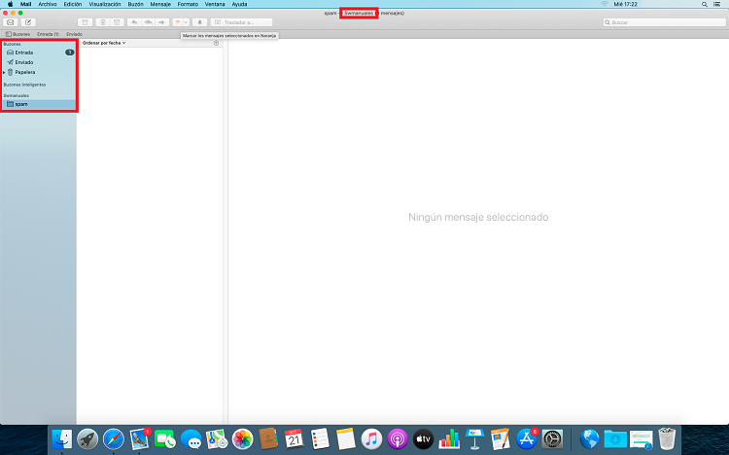Click the Mail icon in the Dock

pyautogui.click(x=139, y=438)
